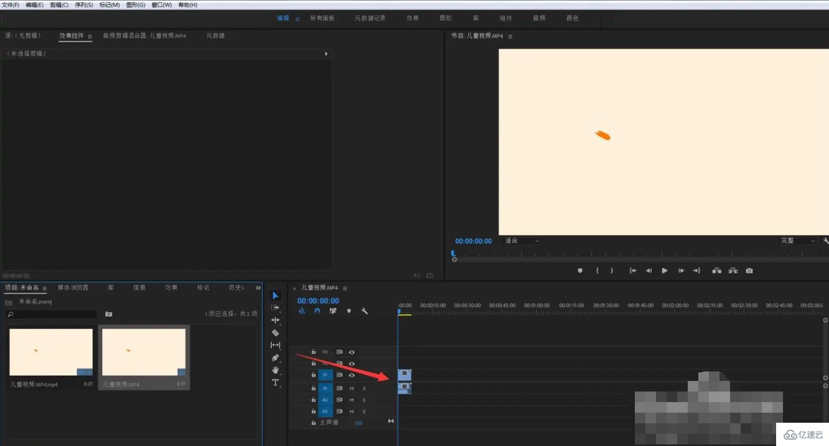Open 效果控件 panel menu
This screenshot has width=829, height=446.
tap(90, 37)
